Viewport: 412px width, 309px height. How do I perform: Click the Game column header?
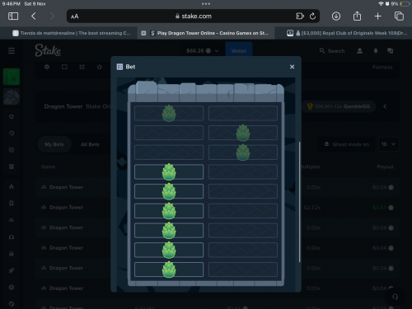[x=48, y=166]
